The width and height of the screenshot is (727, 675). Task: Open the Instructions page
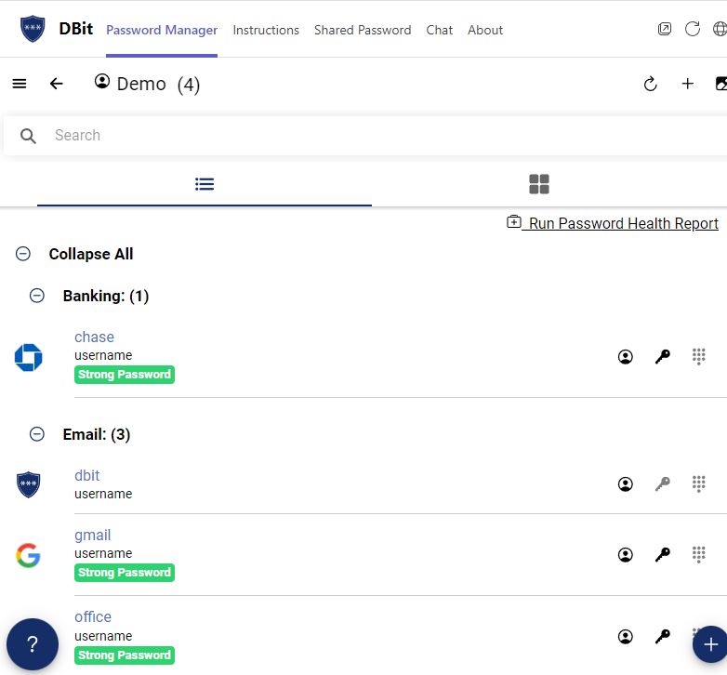pyautogui.click(x=266, y=30)
